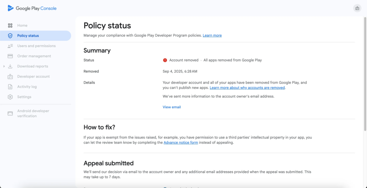Click the Download reports icon
367x188 pixels.
click(x=10, y=66)
